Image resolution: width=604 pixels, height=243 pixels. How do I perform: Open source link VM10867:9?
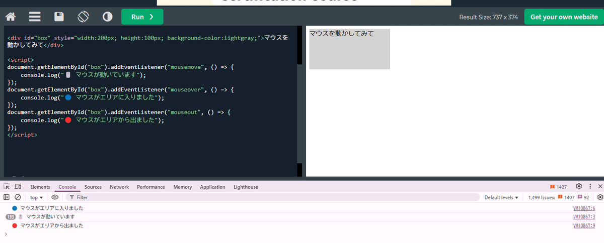pos(584,225)
